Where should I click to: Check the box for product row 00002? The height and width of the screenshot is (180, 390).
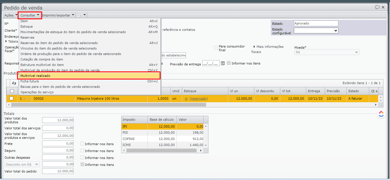tap(12, 98)
